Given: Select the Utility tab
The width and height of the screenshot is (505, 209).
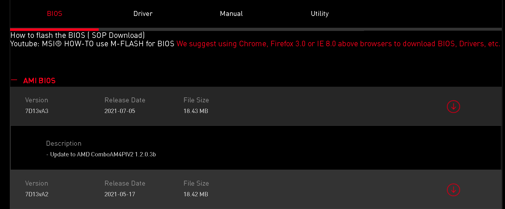Looking at the screenshot, I should (x=319, y=14).
